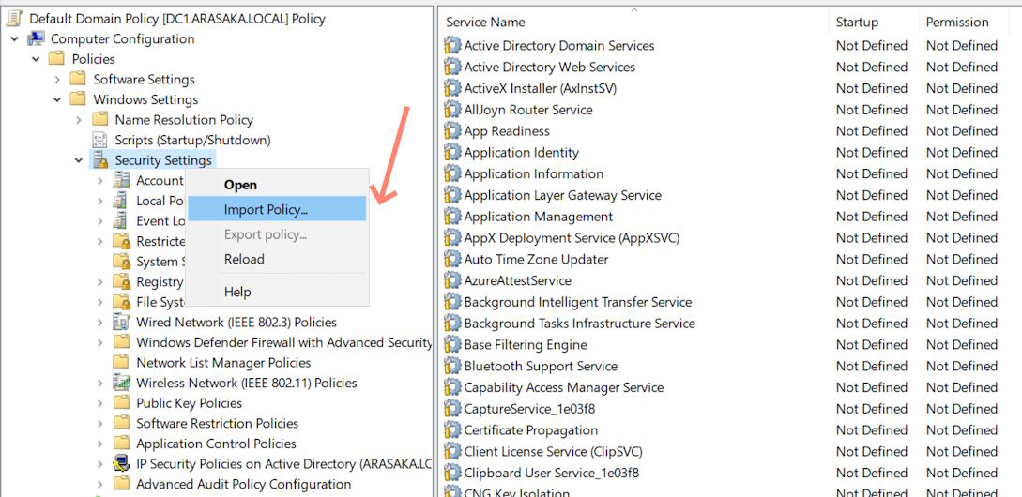
Task: Click Open in the context menu
Action: 240,185
